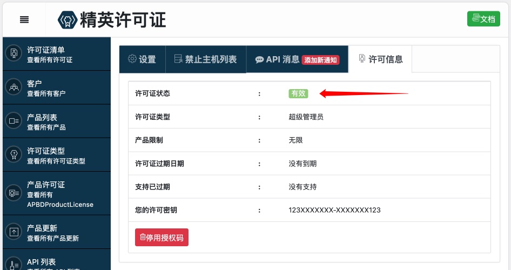Click the 添加新通知 red badge
Viewport: 511px width, 270px height.
tap(320, 60)
